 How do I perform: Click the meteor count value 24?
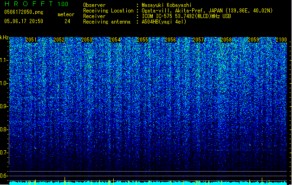67,21
